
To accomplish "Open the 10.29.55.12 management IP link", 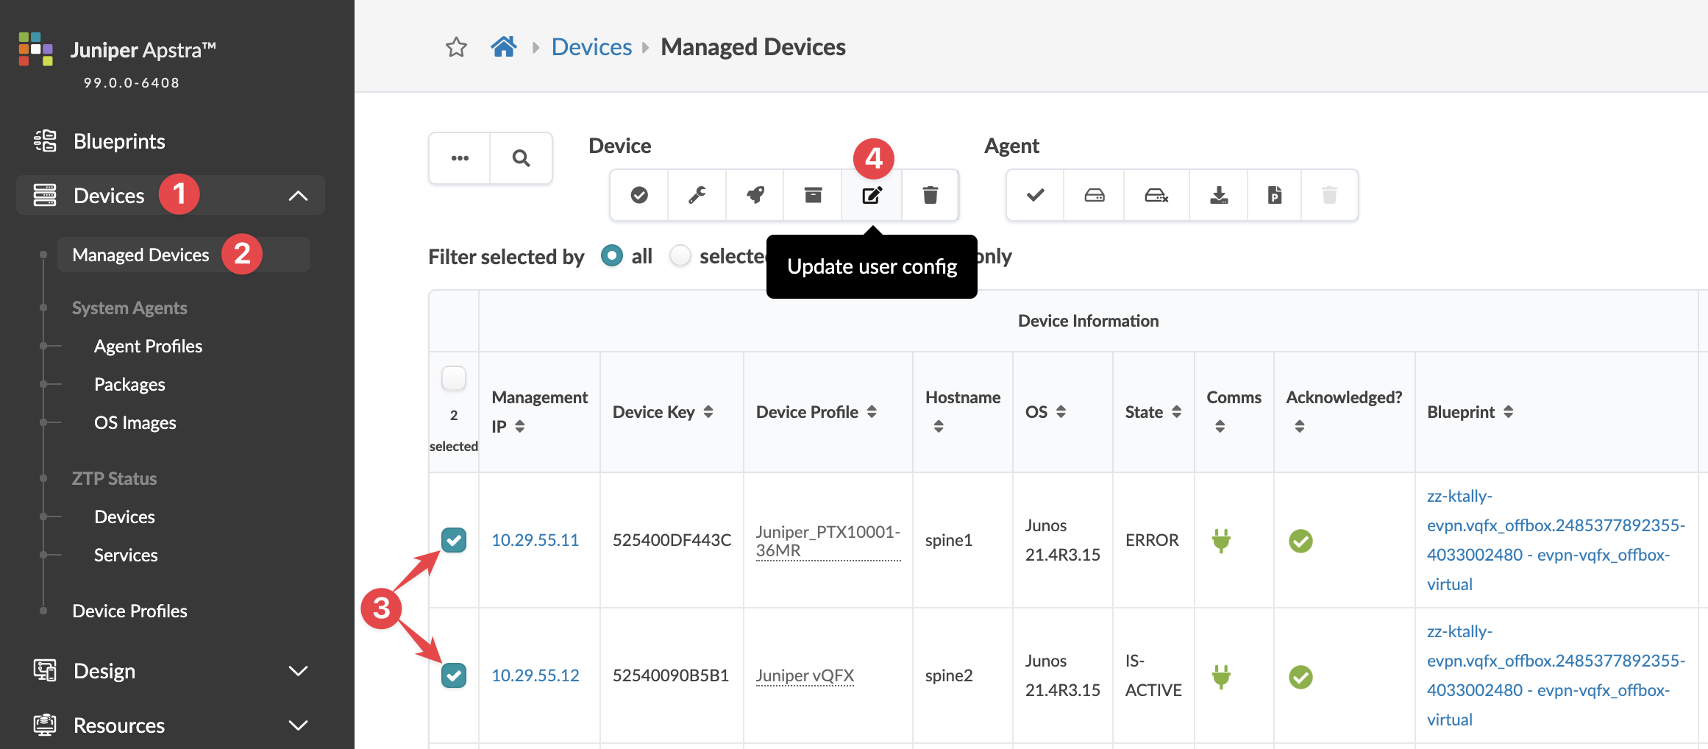I will 535,675.
